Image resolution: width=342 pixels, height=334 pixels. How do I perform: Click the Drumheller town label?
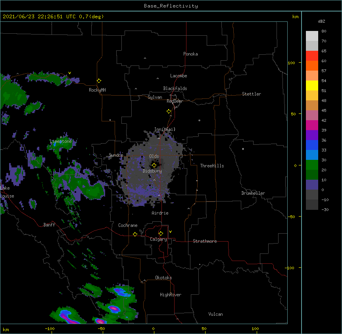[x=253, y=193]
